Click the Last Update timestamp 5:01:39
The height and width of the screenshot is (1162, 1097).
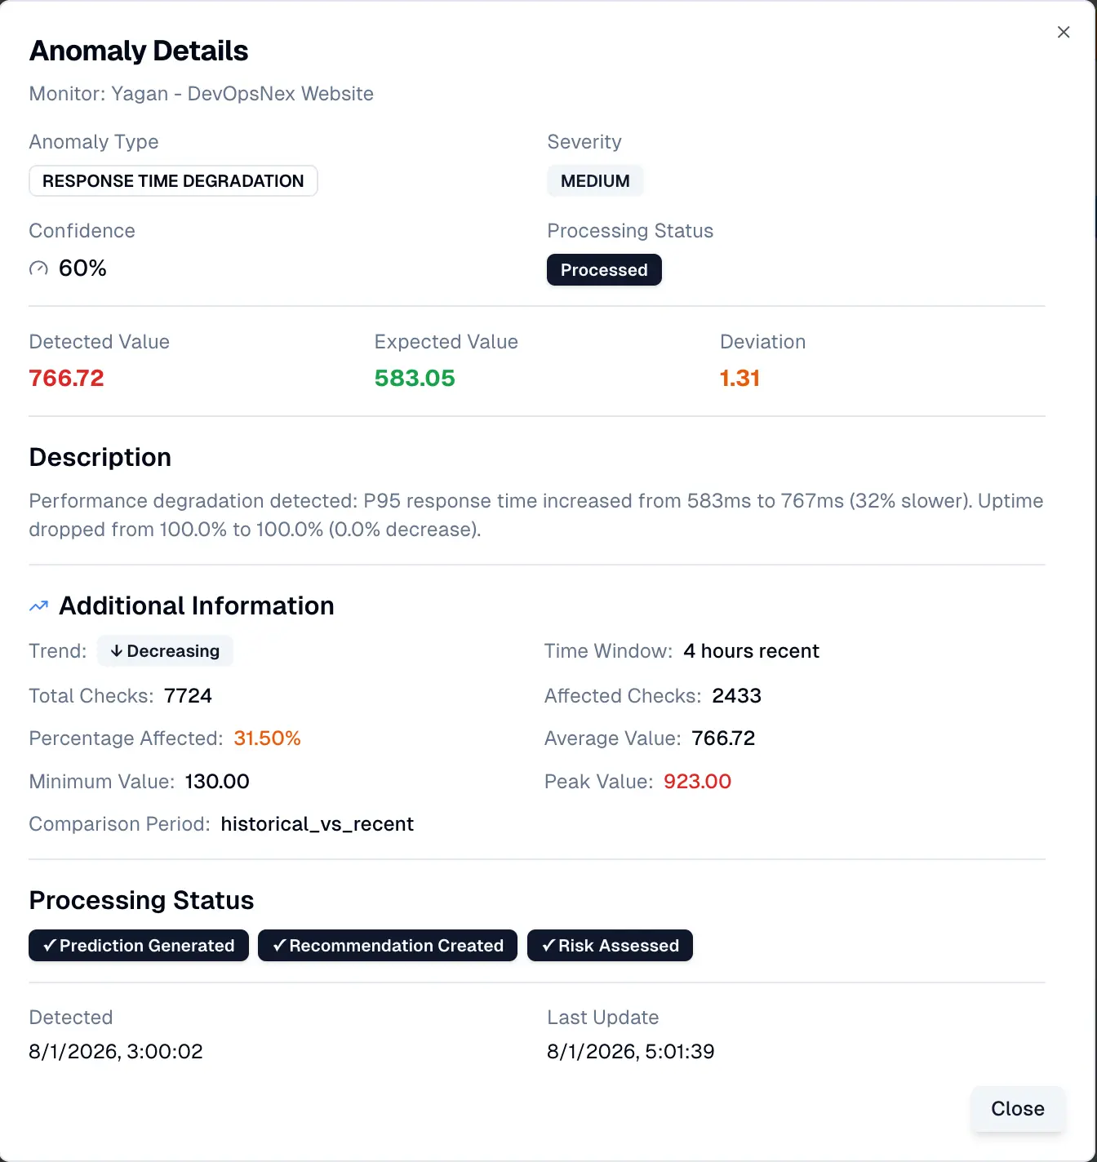pos(630,1051)
